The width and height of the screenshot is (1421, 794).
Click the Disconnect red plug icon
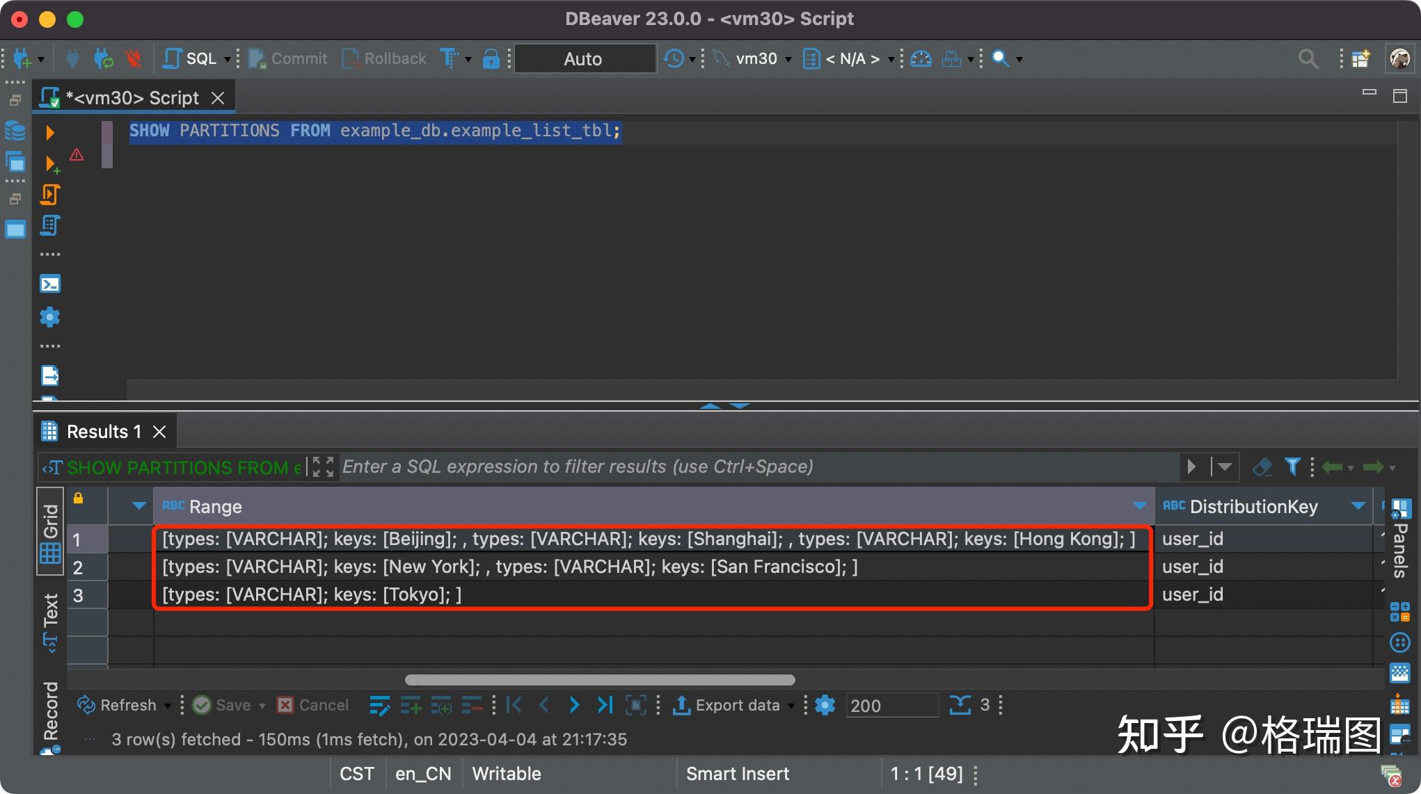click(133, 59)
